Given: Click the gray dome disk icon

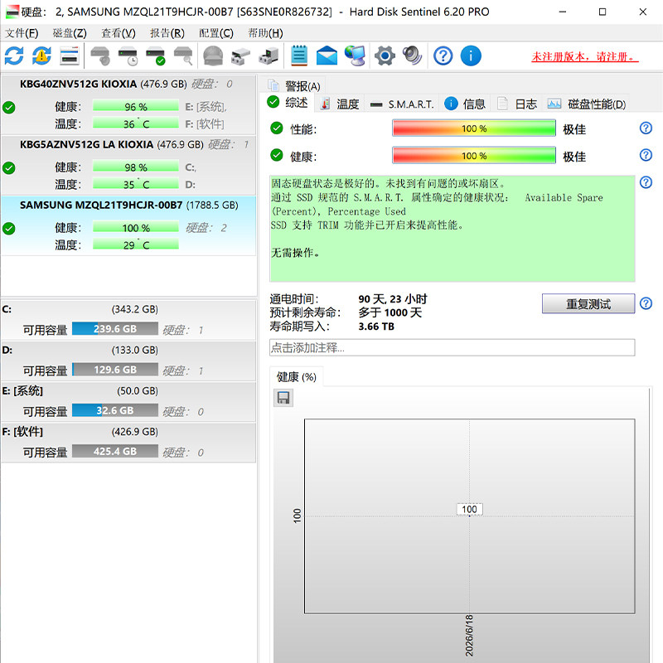Looking at the screenshot, I should (213, 56).
